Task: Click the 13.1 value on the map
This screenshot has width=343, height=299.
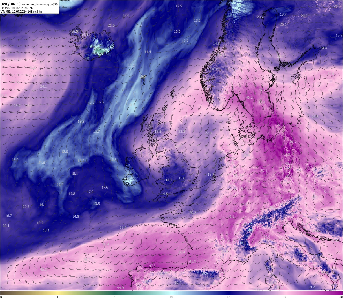Action: tap(197, 20)
